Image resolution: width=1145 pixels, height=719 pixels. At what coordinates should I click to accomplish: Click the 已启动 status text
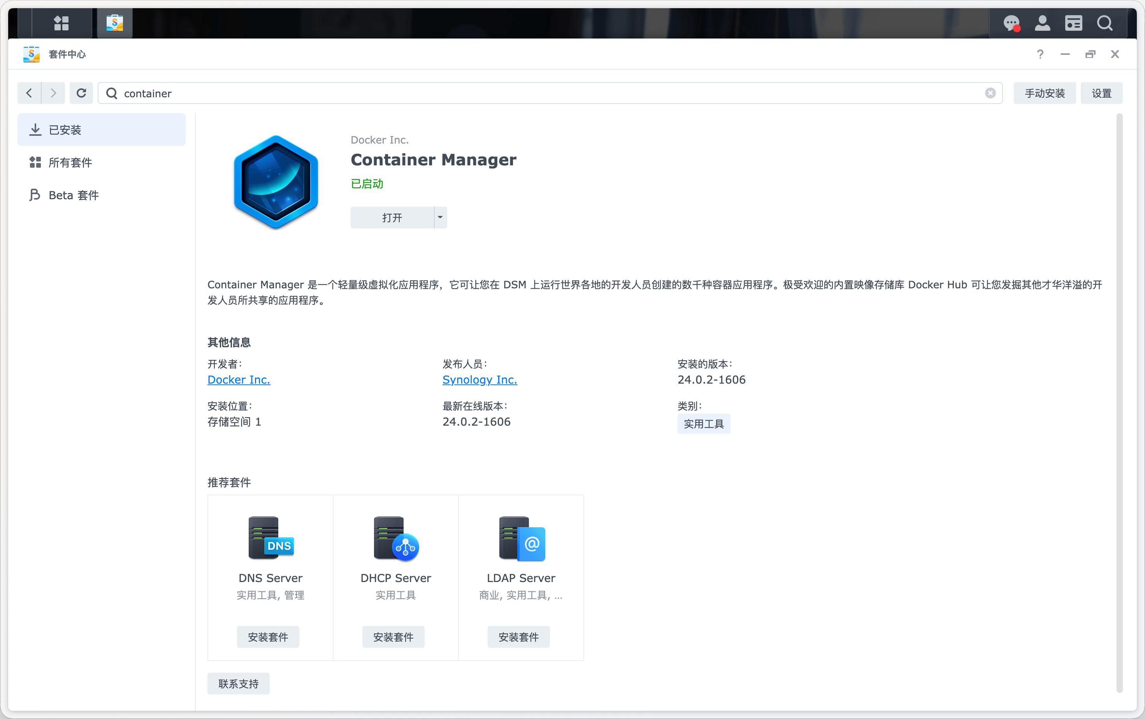click(367, 184)
